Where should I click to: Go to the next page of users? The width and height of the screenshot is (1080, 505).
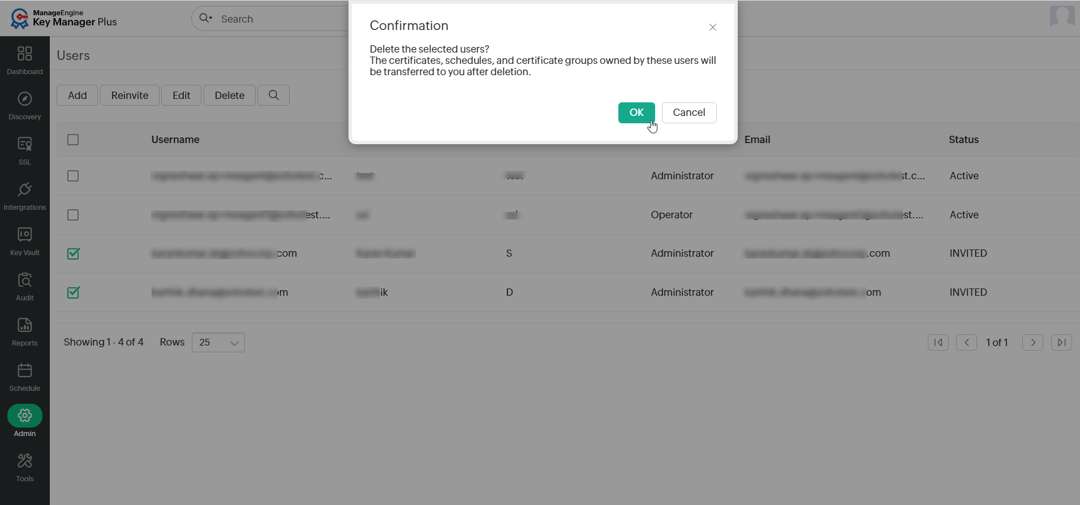(1032, 342)
